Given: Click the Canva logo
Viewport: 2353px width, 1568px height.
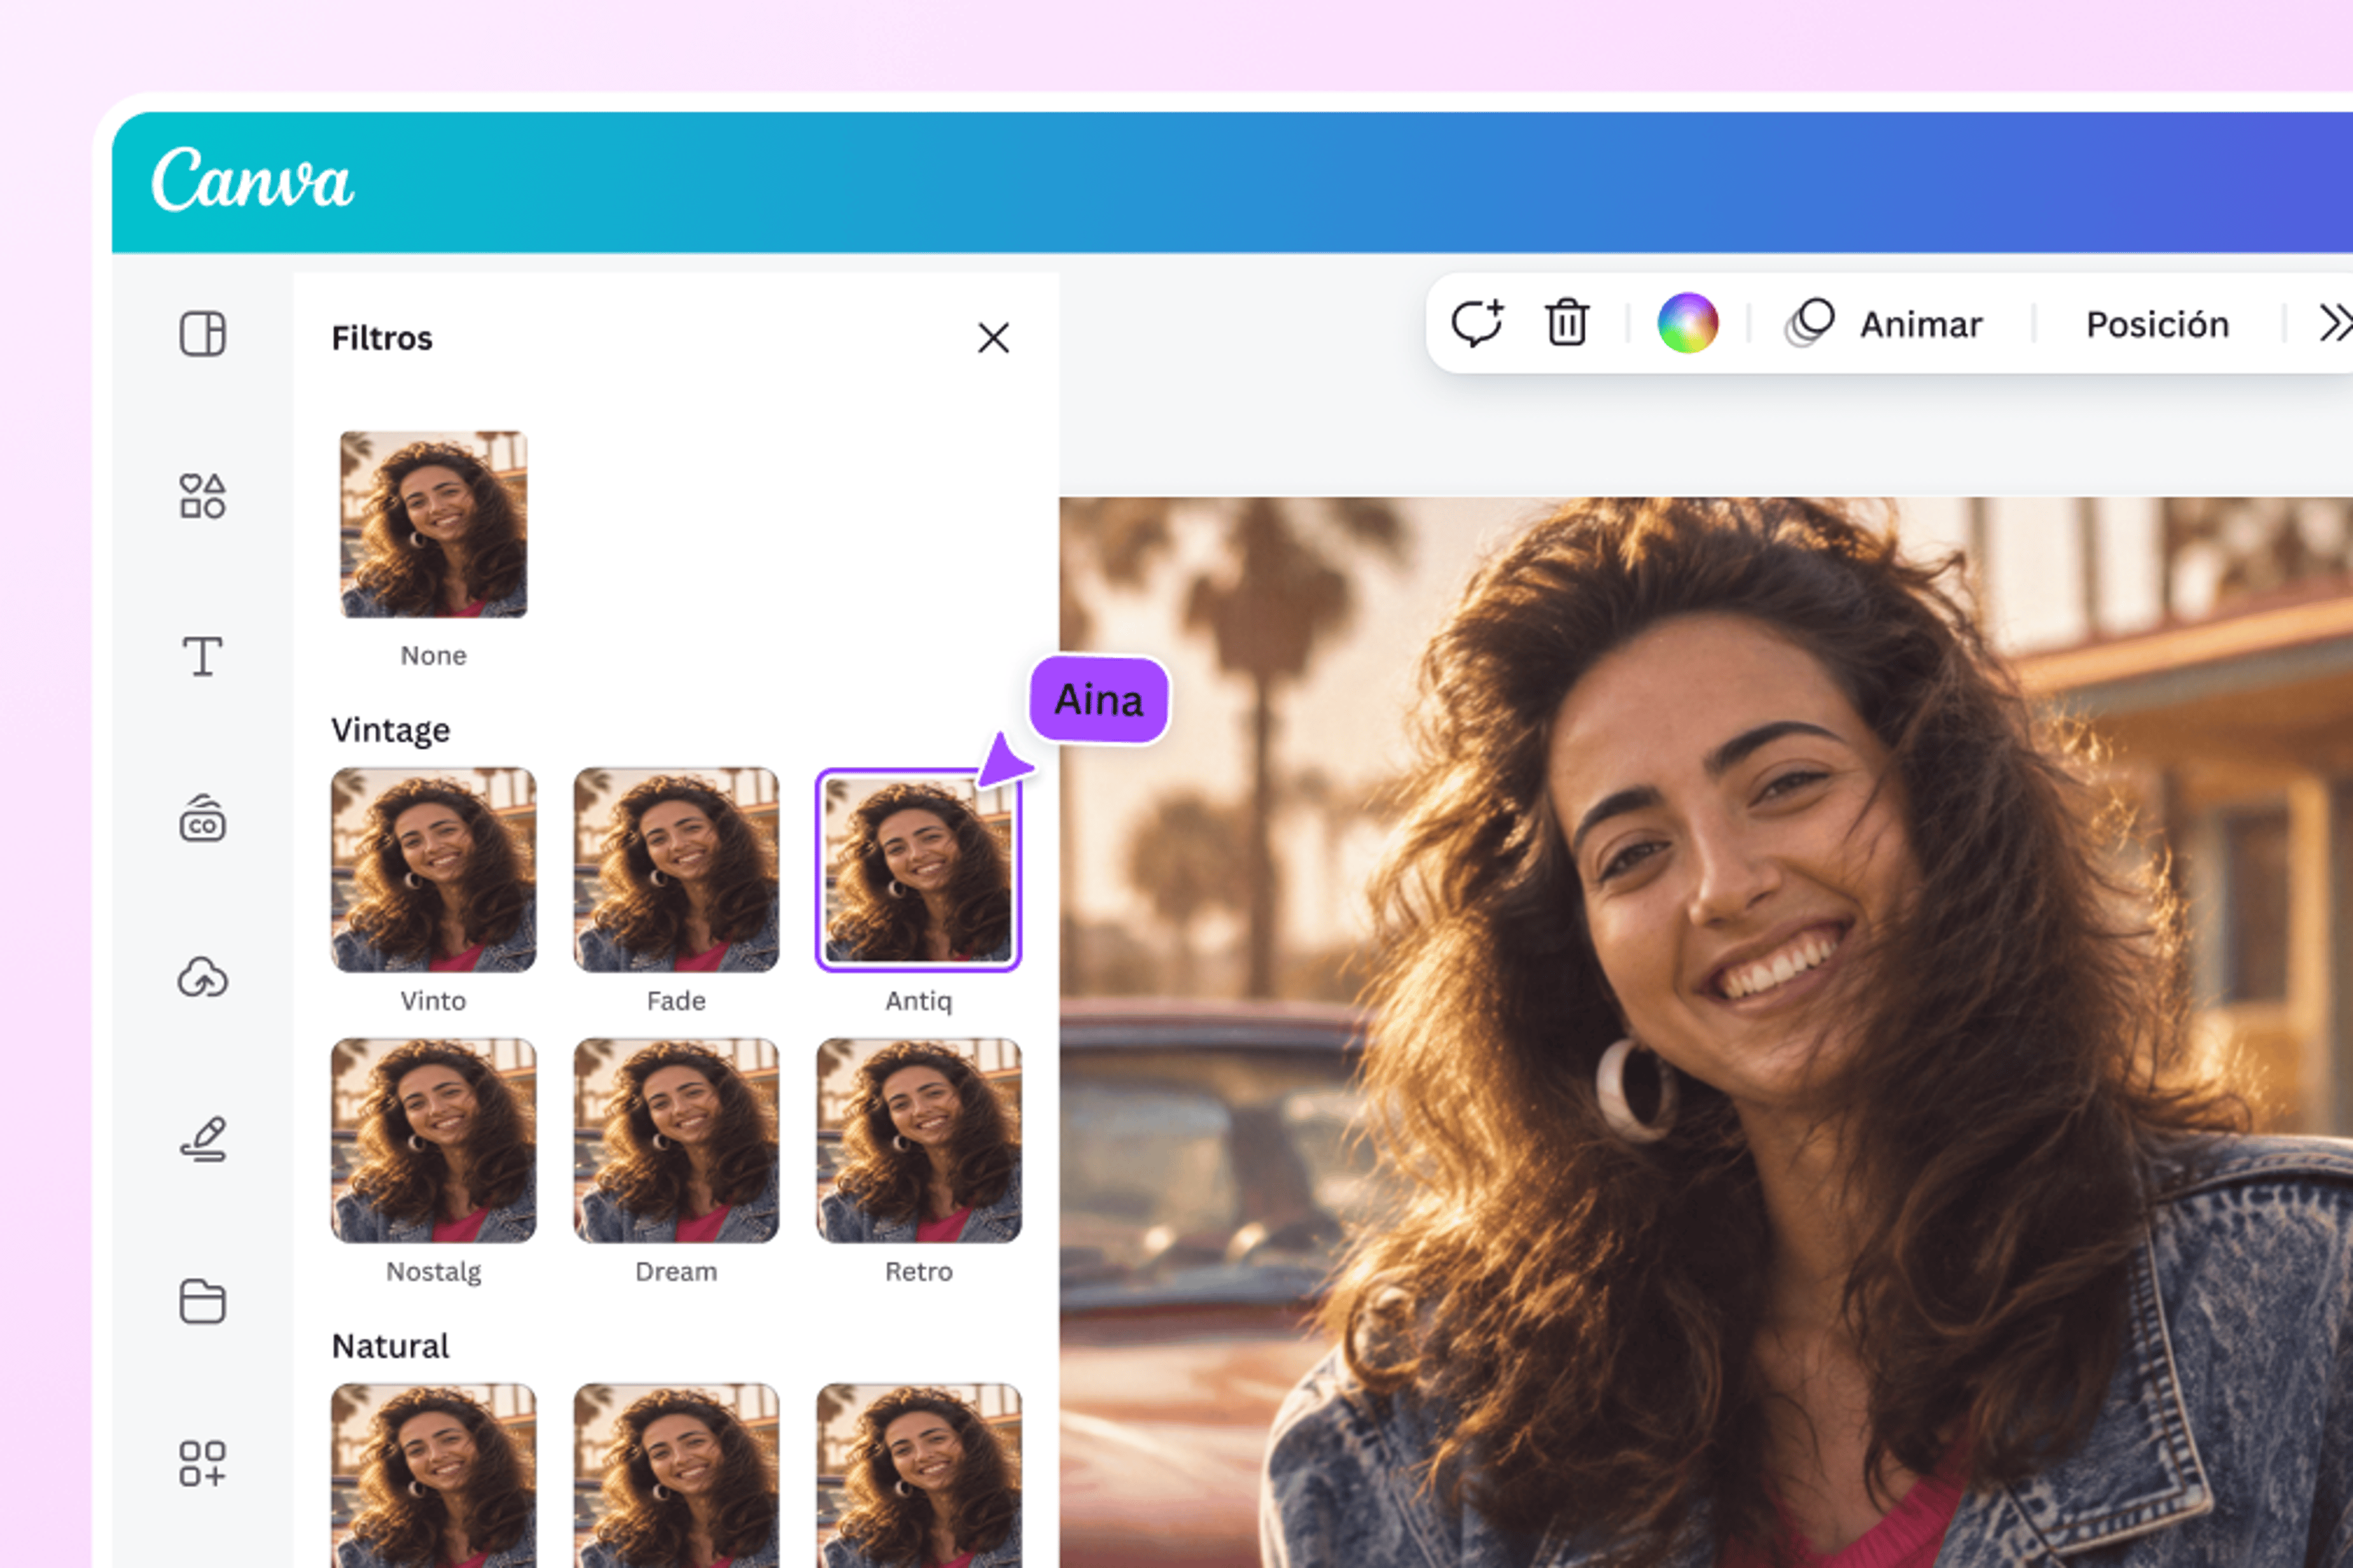Looking at the screenshot, I should tap(252, 180).
